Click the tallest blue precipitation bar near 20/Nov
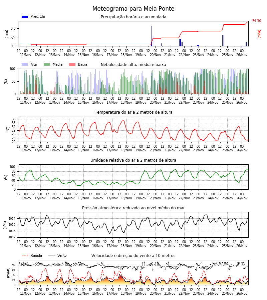 pyautogui.click(x=152, y=36)
